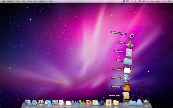Launch Microsoft Excel from the Dock
Screen dimensions: 173x108
pos(82,103)
